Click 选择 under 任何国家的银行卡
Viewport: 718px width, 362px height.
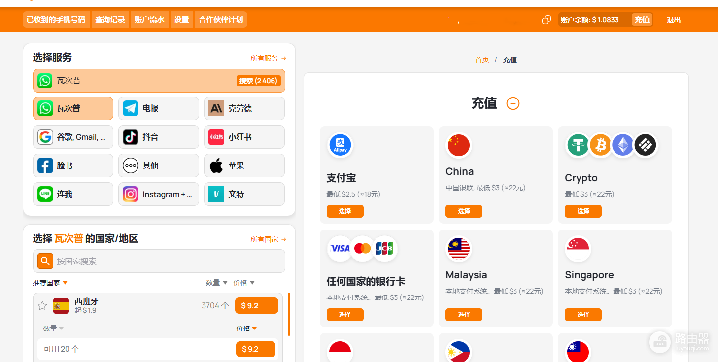point(345,315)
